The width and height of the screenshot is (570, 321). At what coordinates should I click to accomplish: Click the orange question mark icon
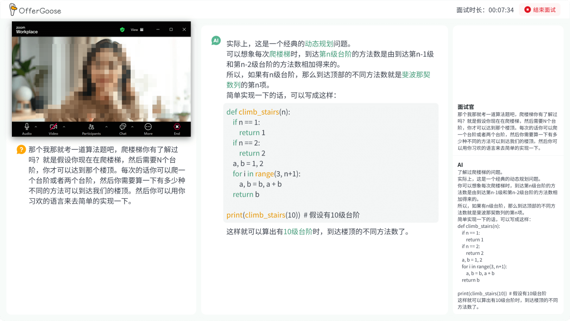(21, 149)
